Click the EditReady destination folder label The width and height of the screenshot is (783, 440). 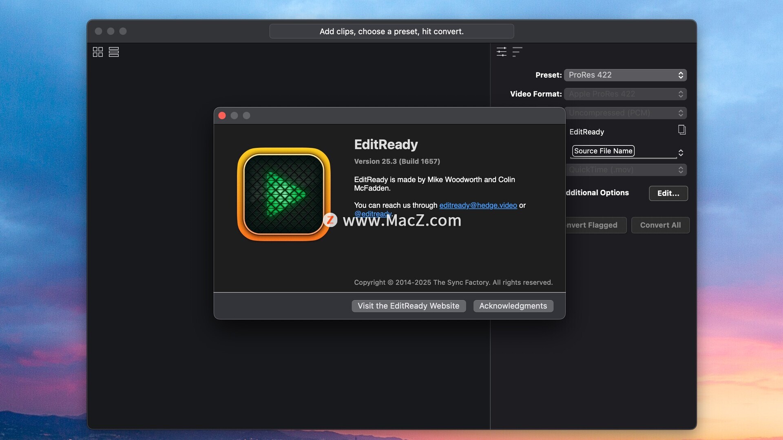(x=586, y=132)
